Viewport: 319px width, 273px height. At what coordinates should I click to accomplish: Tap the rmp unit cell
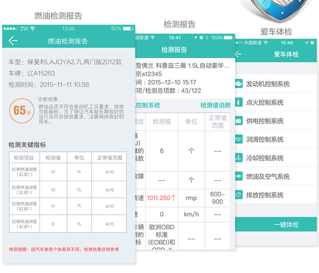[x=191, y=198]
